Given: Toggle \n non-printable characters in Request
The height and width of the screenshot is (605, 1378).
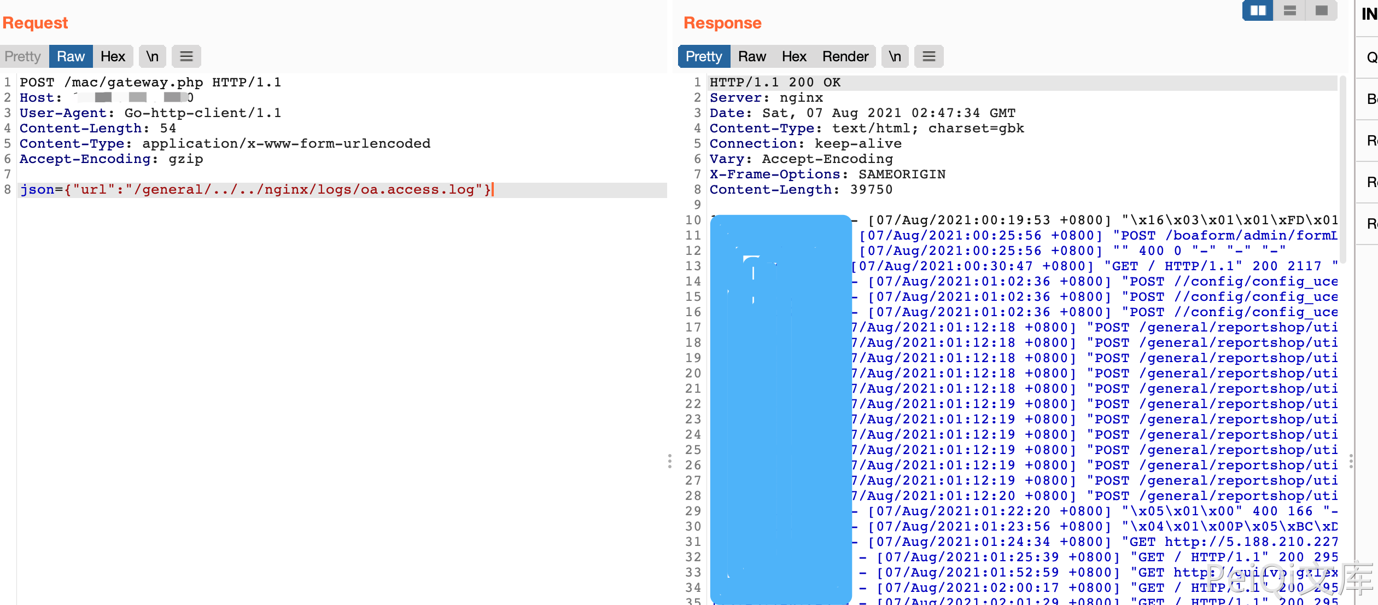Looking at the screenshot, I should [x=152, y=56].
